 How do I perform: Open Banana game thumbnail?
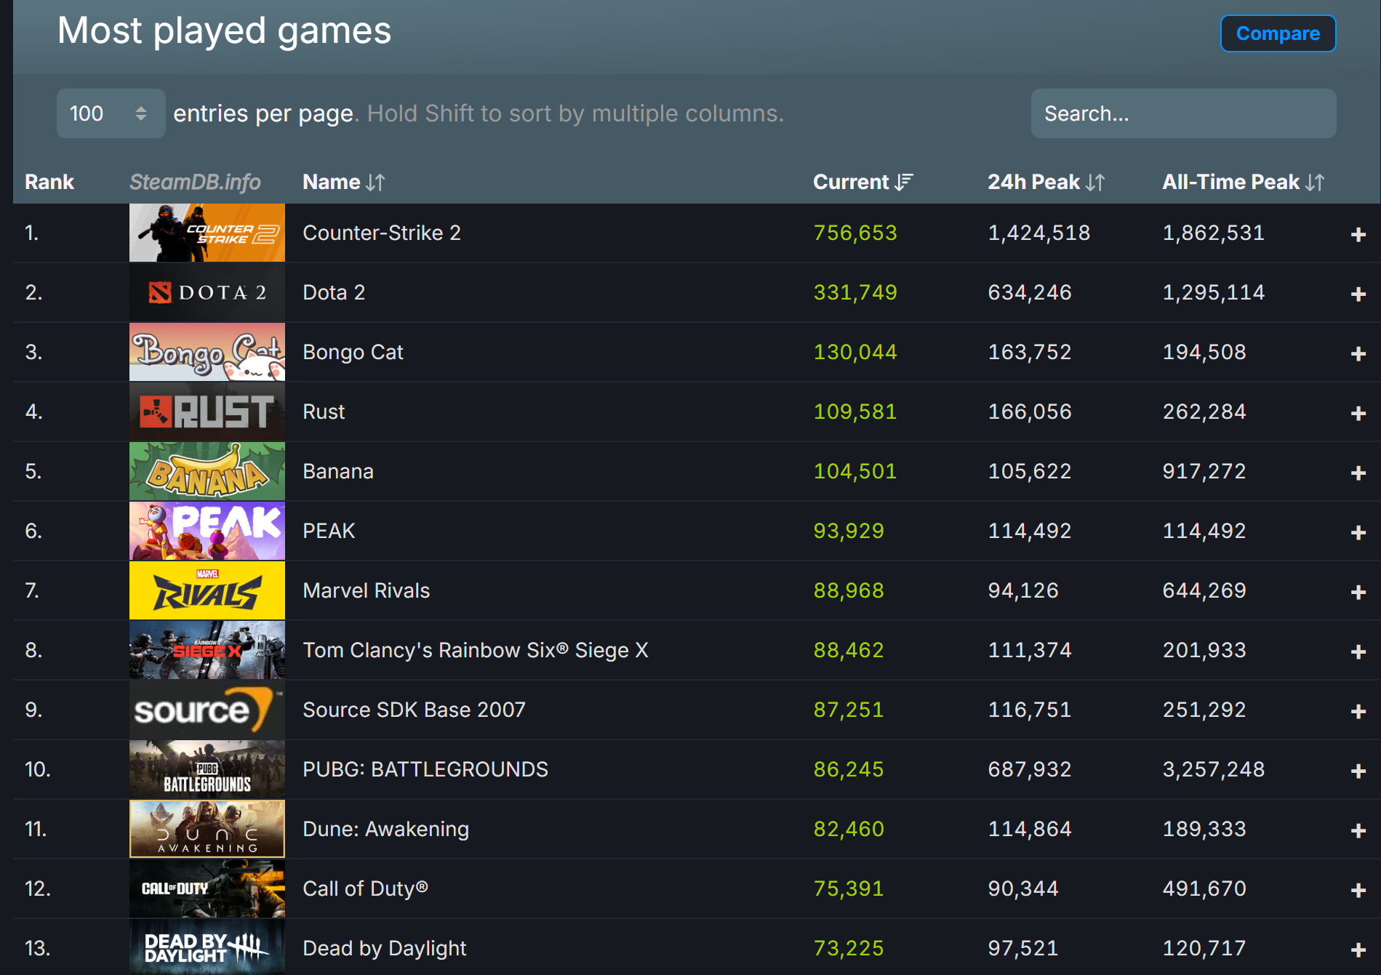tap(207, 471)
